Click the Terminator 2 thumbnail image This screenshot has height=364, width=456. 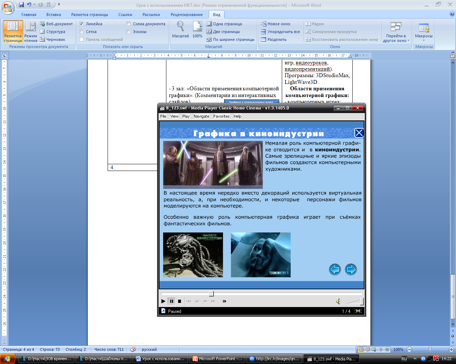(x=261, y=255)
